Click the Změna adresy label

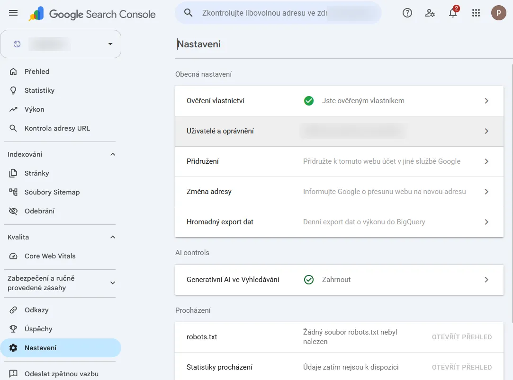tap(209, 192)
